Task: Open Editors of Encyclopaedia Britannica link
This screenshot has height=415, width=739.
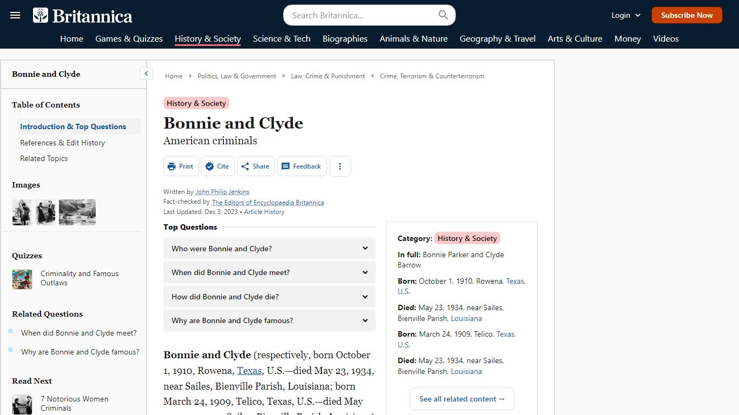Action: point(268,202)
